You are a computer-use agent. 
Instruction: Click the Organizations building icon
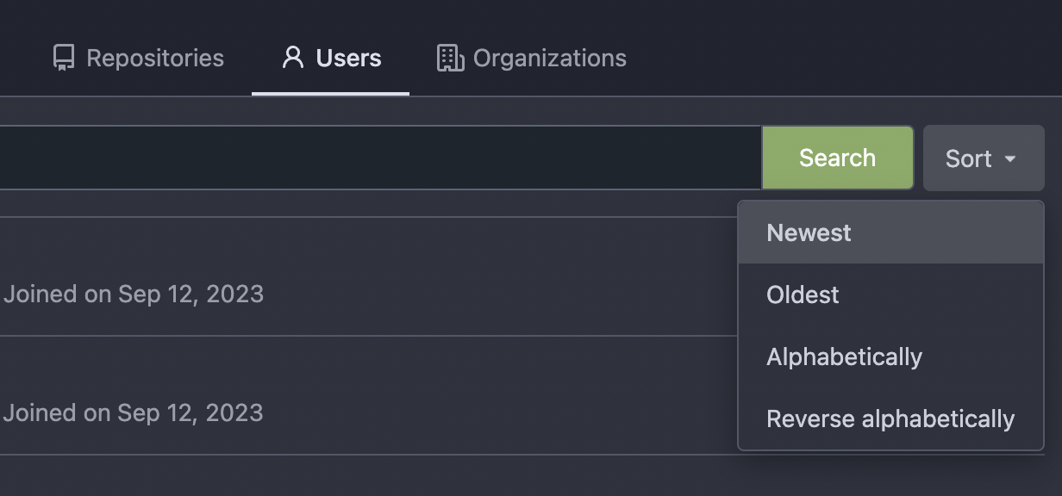450,59
